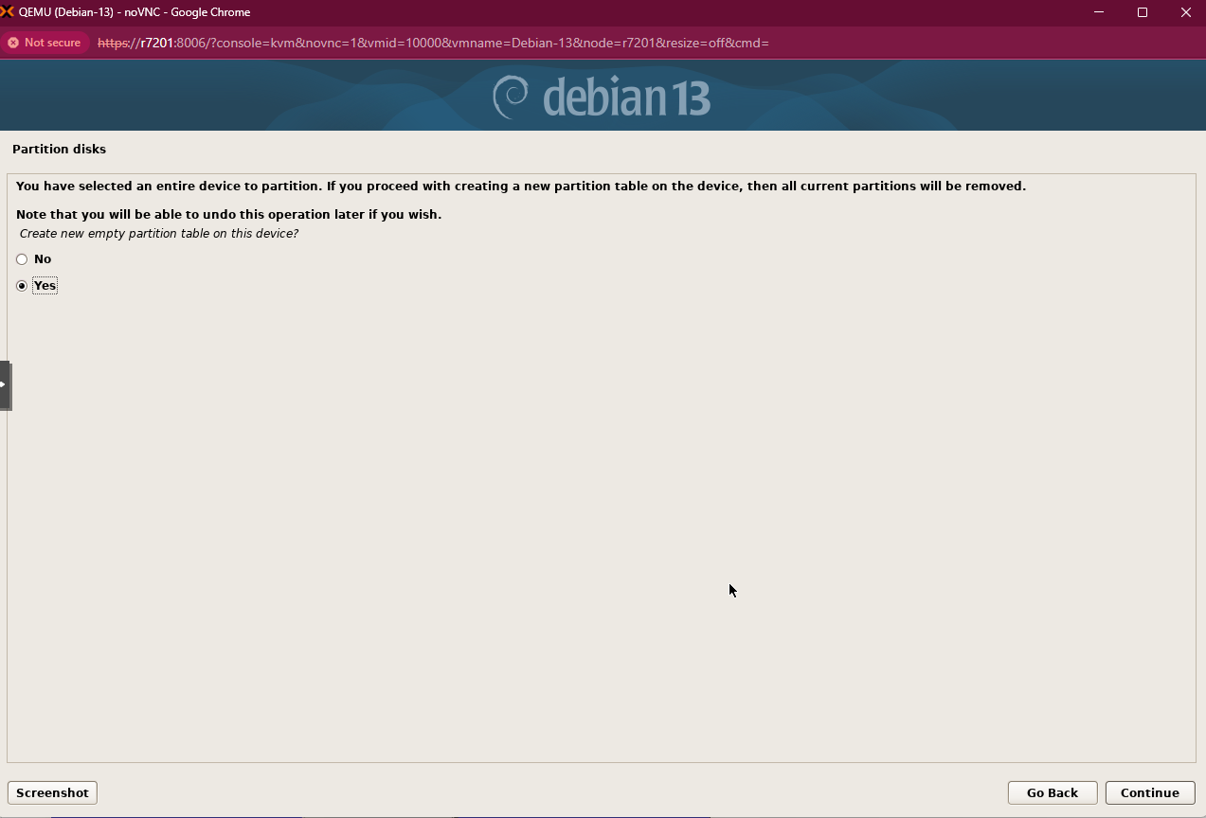This screenshot has width=1206, height=818.
Task: Click the "debian 13" banner text
Action: point(625,98)
